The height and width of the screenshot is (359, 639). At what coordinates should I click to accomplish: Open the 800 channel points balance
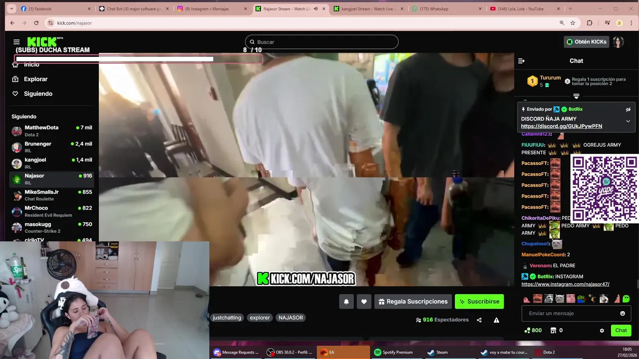click(x=533, y=330)
